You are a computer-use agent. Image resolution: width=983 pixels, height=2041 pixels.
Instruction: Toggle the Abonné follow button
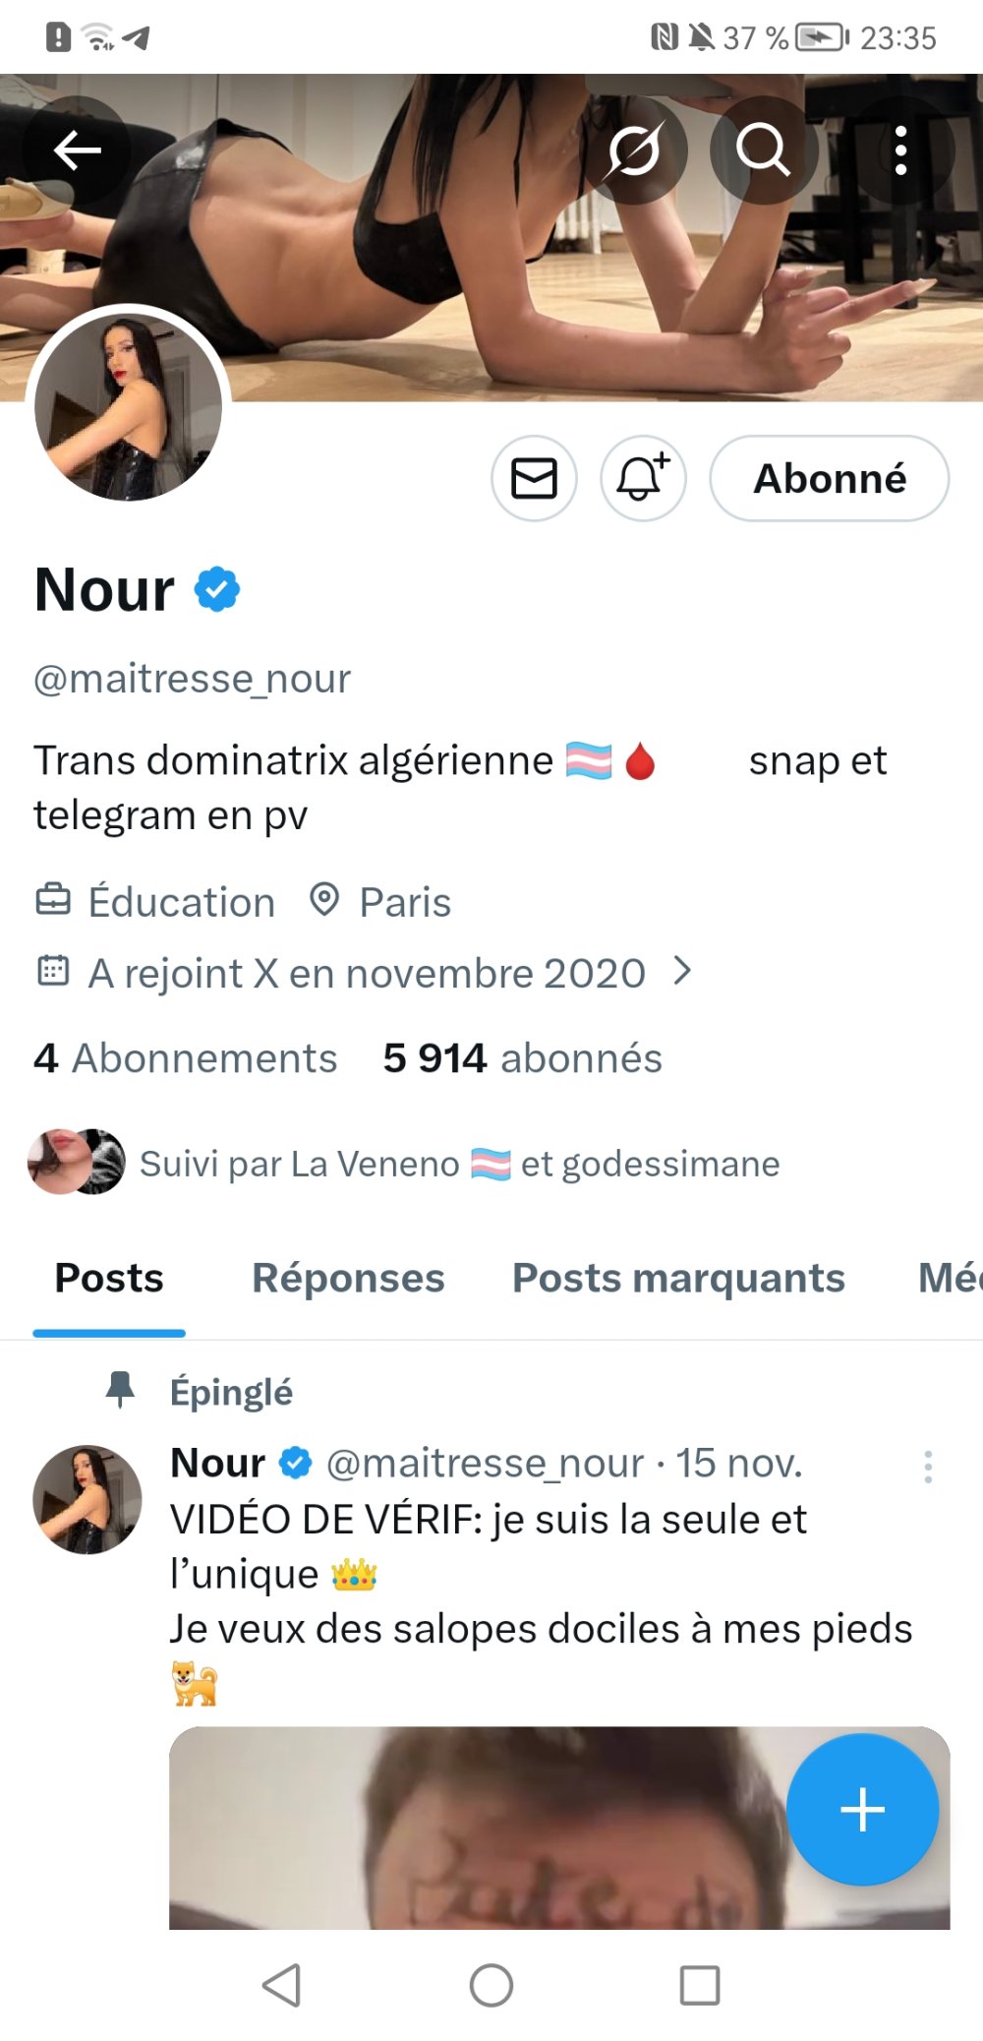(x=829, y=479)
